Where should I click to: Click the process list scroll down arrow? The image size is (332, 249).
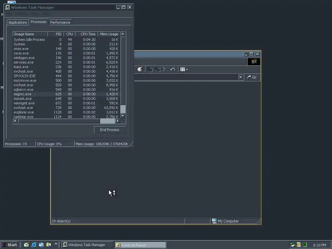[x=123, y=116]
